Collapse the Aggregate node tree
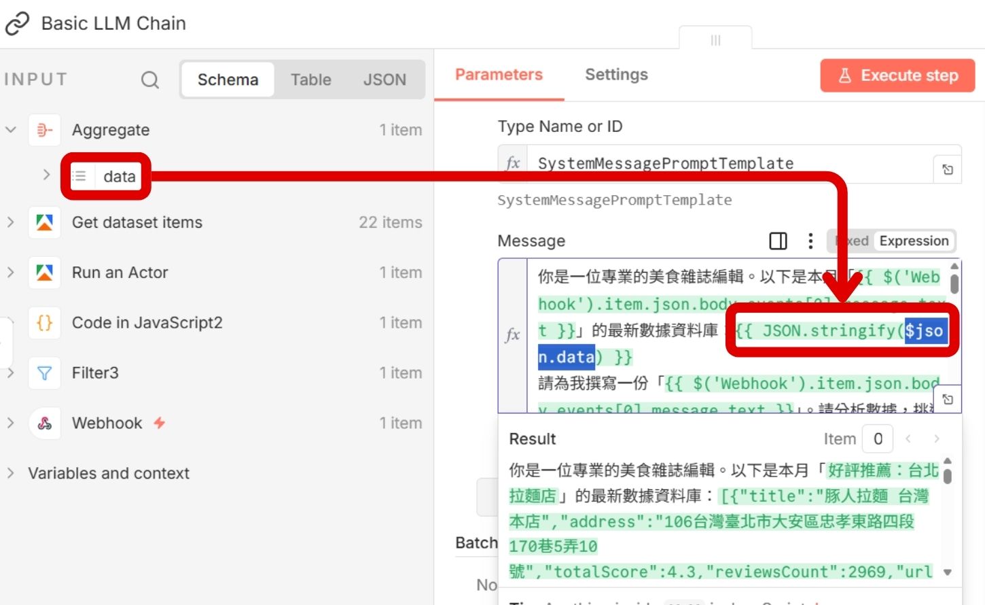The width and height of the screenshot is (985, 605). coord(11,130)
